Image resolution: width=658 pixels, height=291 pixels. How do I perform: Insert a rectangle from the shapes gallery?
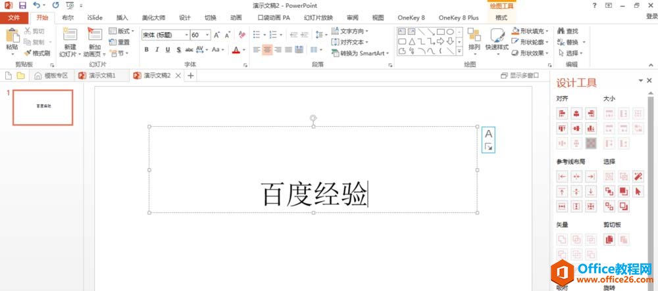[x=441, y=32]
